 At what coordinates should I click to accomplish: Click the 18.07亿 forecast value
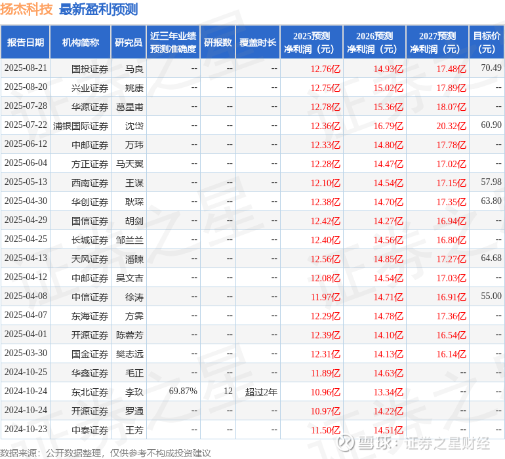tap(451, 107)
